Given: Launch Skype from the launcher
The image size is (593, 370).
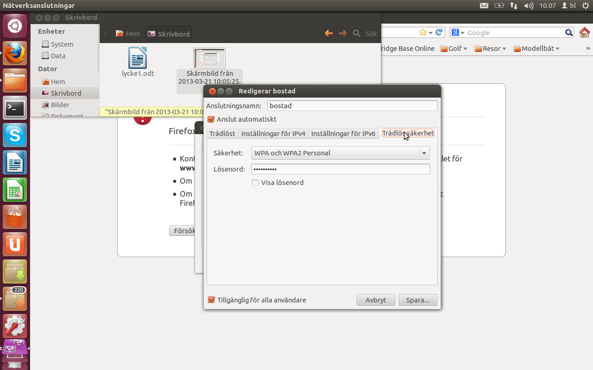Looking at the screenshot, I should pyautogui.click(x=15, y=135).
